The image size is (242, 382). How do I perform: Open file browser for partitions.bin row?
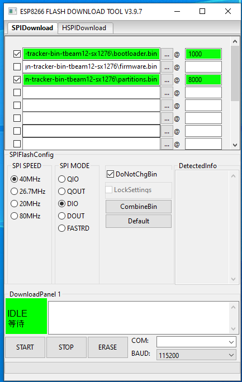167,80
